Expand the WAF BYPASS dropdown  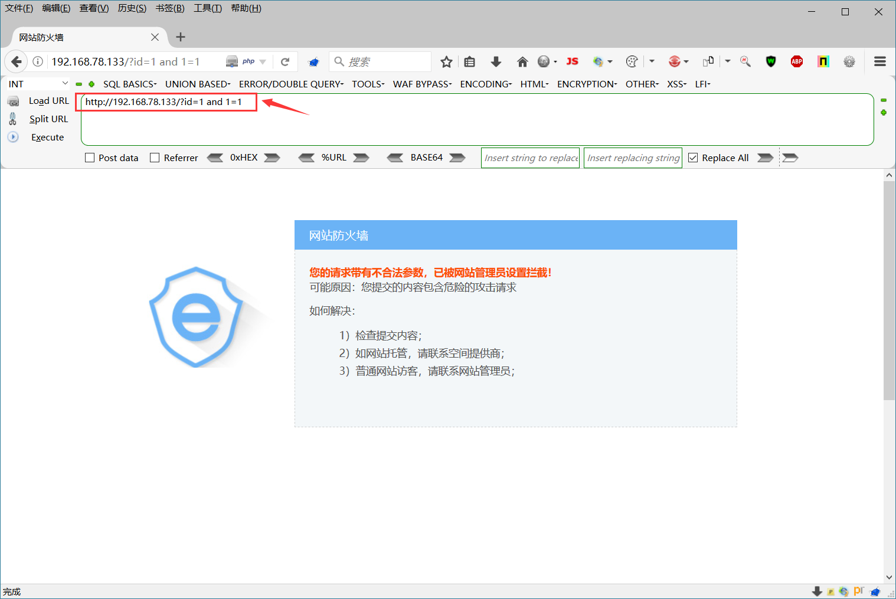[x=423, y=84]
